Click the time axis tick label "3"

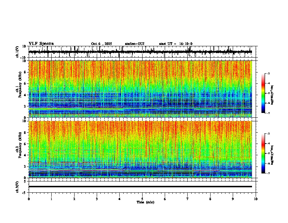point(97,199)
